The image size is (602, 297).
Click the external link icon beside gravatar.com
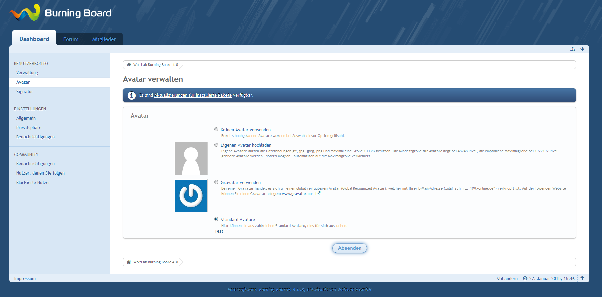(318, 194)
